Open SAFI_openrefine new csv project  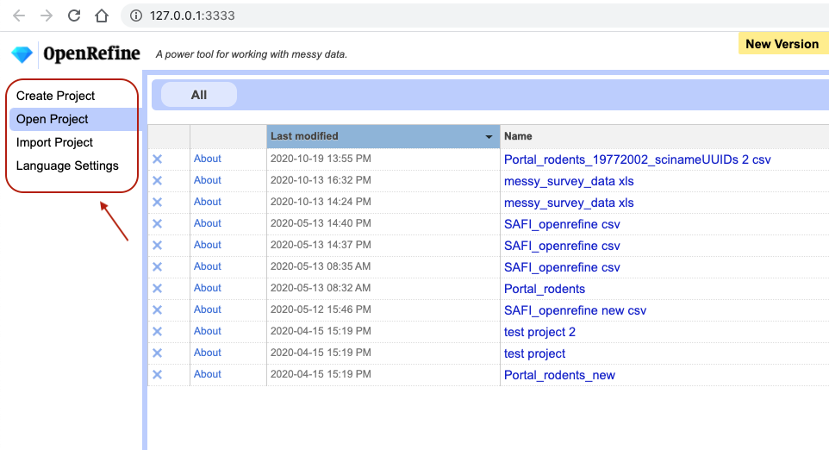(576, 311)
